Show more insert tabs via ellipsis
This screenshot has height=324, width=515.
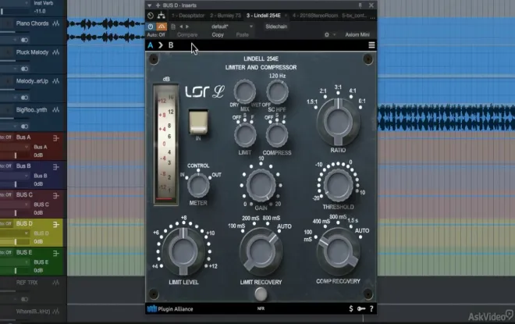(x=372, y=17)
